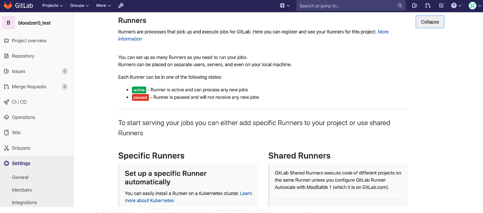Image resolution: width=483 pixels, height=213 pixels.
Task: Open Merge requests icon in top bar
Action: tap(428, 5)
